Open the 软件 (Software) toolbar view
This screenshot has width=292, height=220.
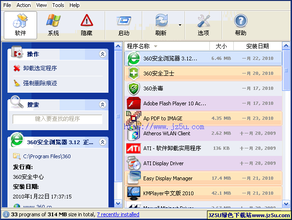(20, 25)
